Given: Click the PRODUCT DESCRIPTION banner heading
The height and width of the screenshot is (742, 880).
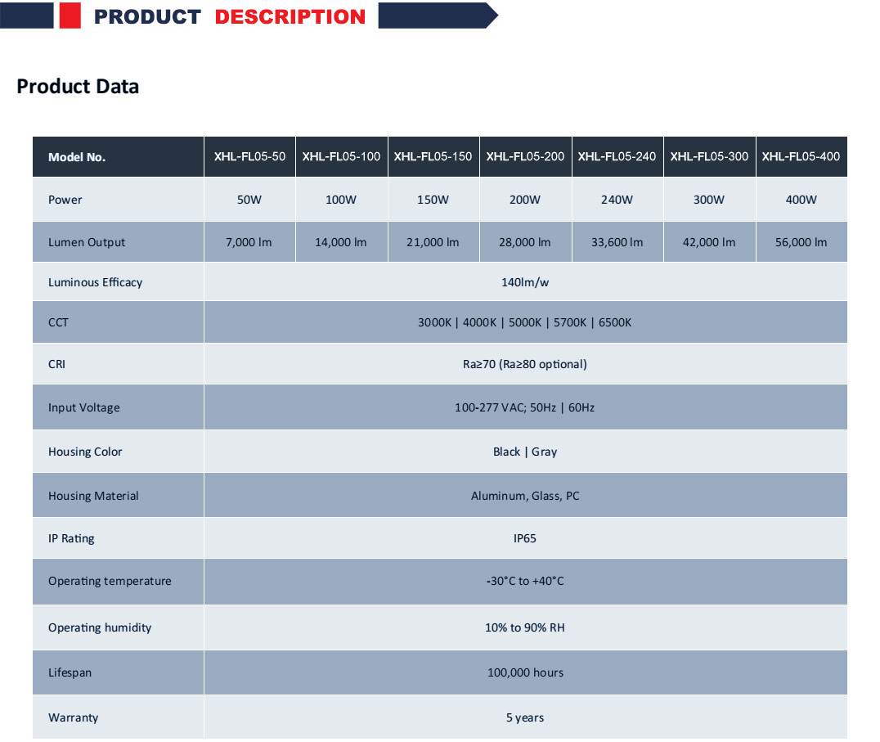Looking at the screenshot, I should point(230,17).
